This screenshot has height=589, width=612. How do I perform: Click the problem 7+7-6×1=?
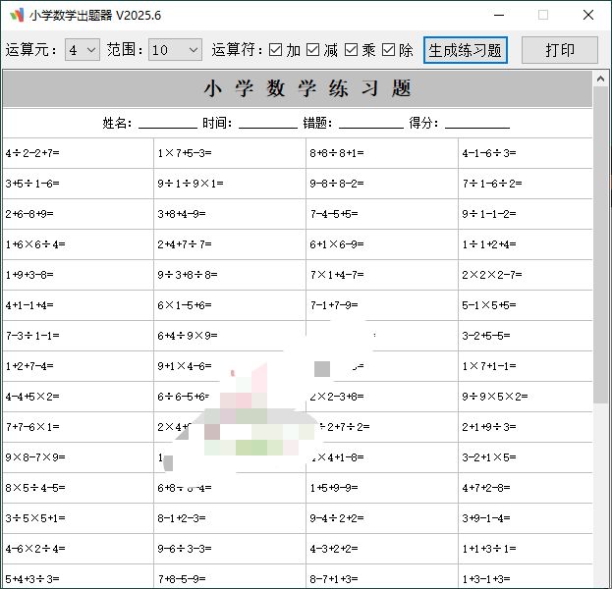coord(32,427)
